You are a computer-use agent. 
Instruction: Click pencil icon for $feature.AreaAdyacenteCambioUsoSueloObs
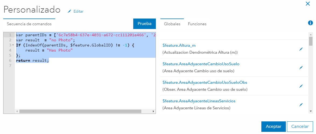[x=301, y=86]
